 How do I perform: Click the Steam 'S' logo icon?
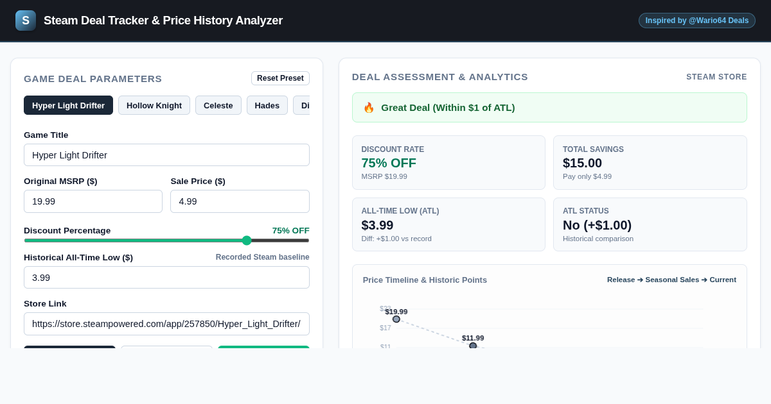click(x=26, y=21)
